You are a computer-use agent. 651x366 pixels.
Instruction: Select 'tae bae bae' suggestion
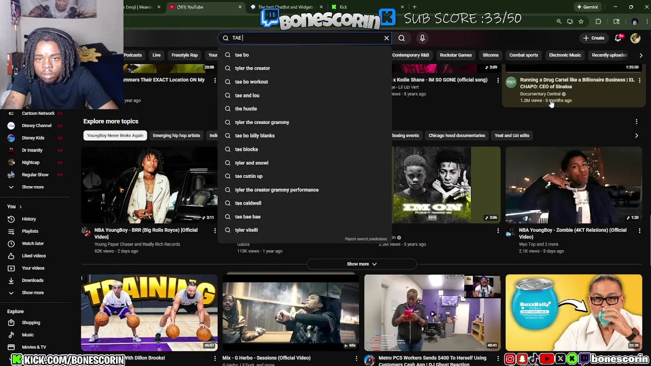tap(305, 217)
